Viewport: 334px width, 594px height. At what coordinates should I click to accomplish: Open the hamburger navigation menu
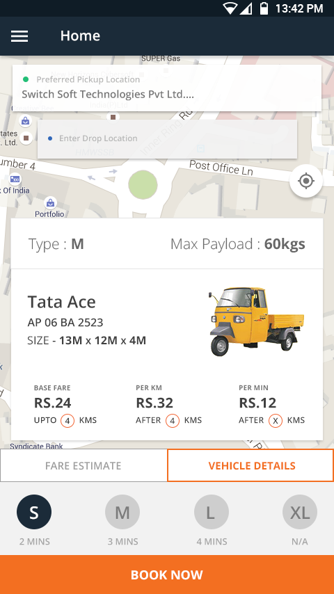pyautogui.click(x=19, y=36)
